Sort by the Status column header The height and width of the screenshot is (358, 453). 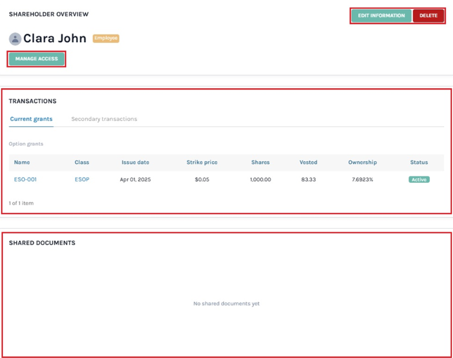[419, 162]
